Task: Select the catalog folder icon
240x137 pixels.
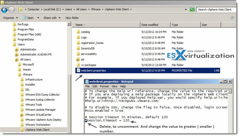Action: [78, 32]
